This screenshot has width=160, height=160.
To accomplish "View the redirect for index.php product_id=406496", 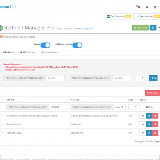I will pos(143,116).
